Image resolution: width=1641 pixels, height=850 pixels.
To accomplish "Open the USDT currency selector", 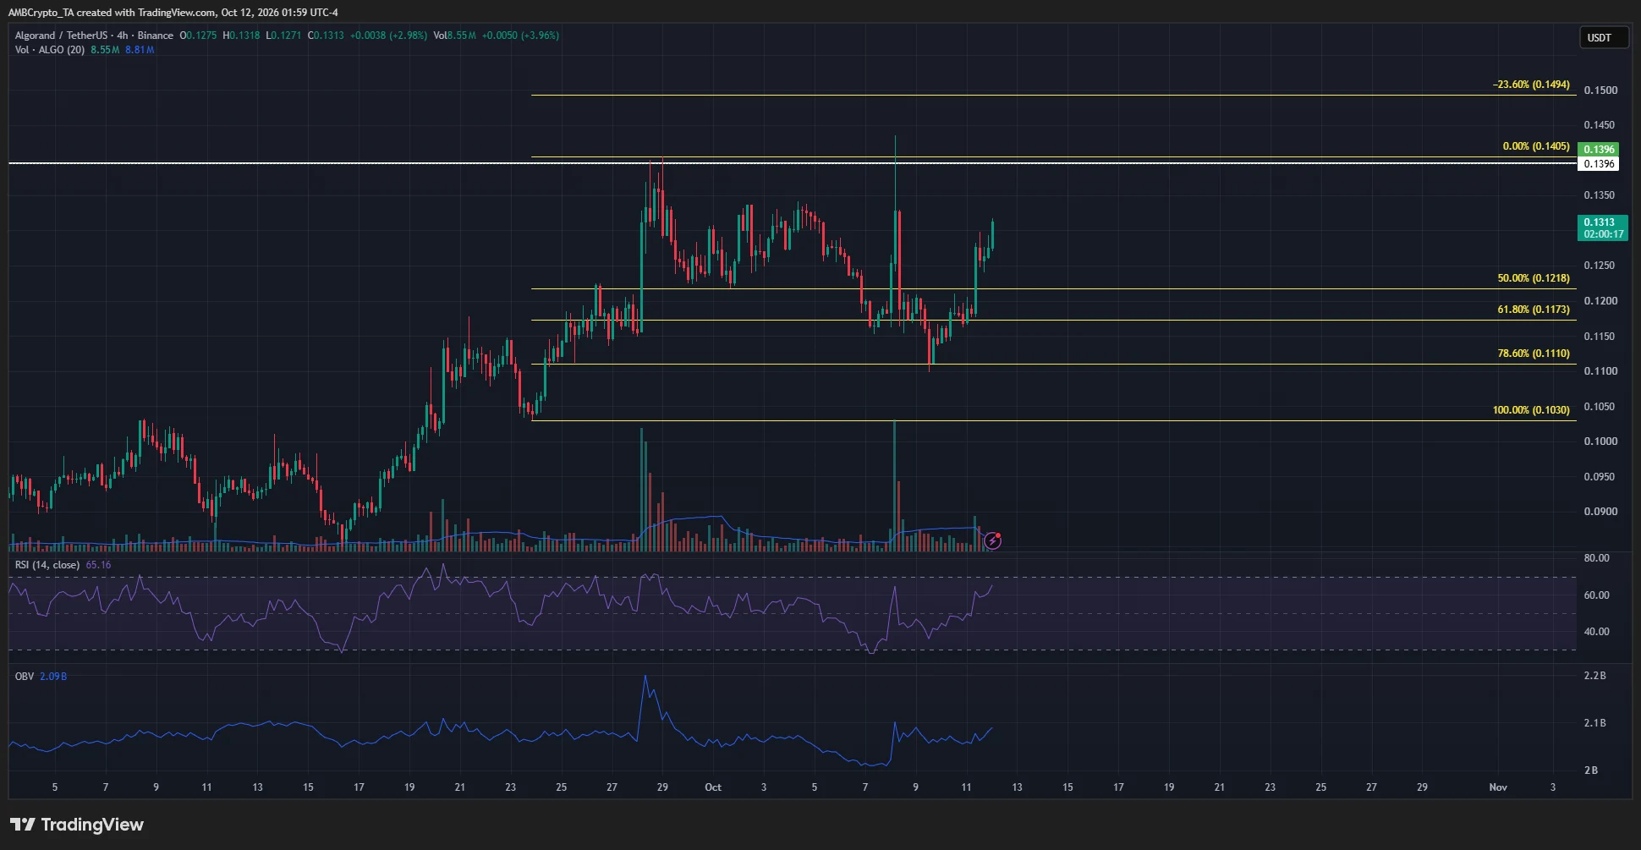I will 1604,37.
